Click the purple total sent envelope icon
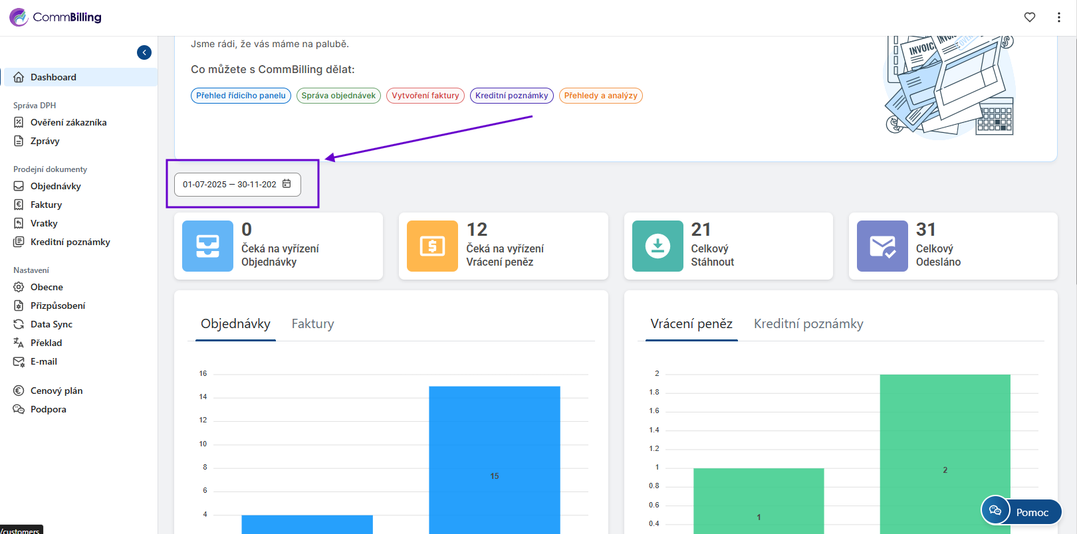This screenshot has width=1077, height=534. coord(882,246)
